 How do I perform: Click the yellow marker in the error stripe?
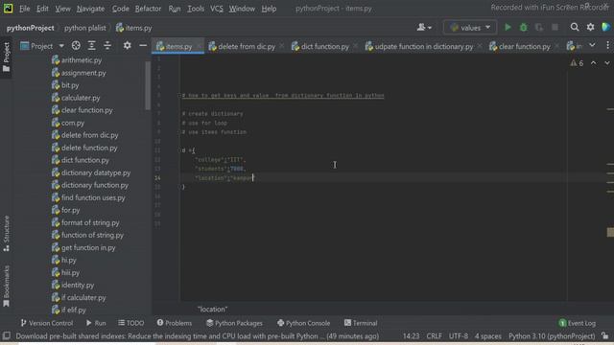click(610, 232)
